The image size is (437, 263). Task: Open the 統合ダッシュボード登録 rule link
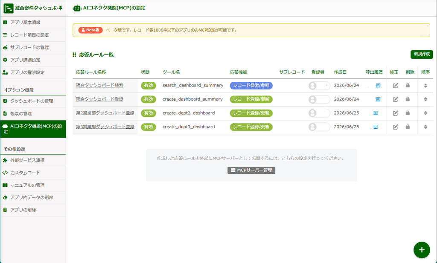(x=99, y=99)
